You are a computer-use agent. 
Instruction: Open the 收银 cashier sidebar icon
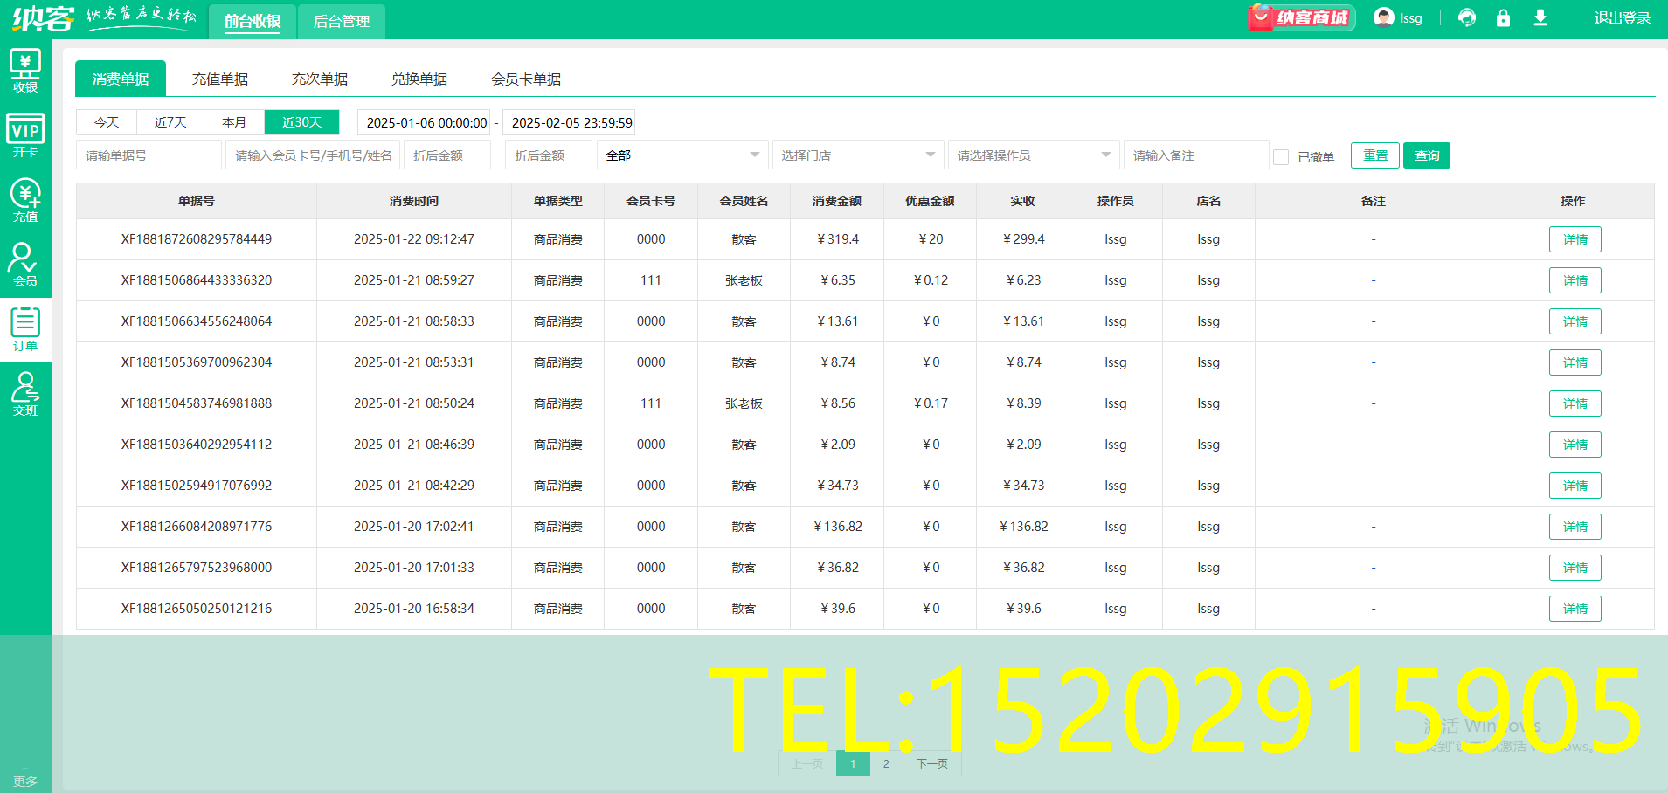pyautogui.click(x=25, y=71)
